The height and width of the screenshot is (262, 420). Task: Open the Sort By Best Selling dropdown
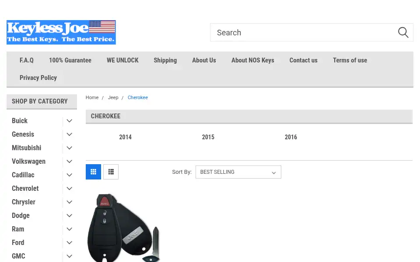[238, 172]
